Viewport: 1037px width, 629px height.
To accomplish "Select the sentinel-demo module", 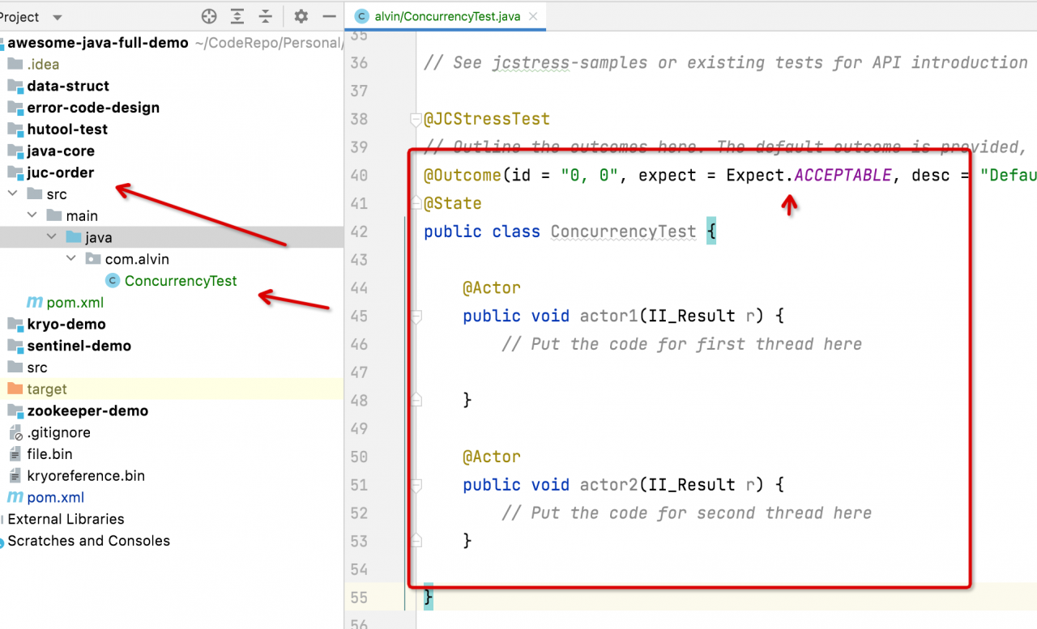I will pos(79,346).
